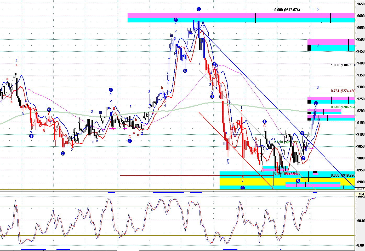Click the 9600 price axis label

361,16
